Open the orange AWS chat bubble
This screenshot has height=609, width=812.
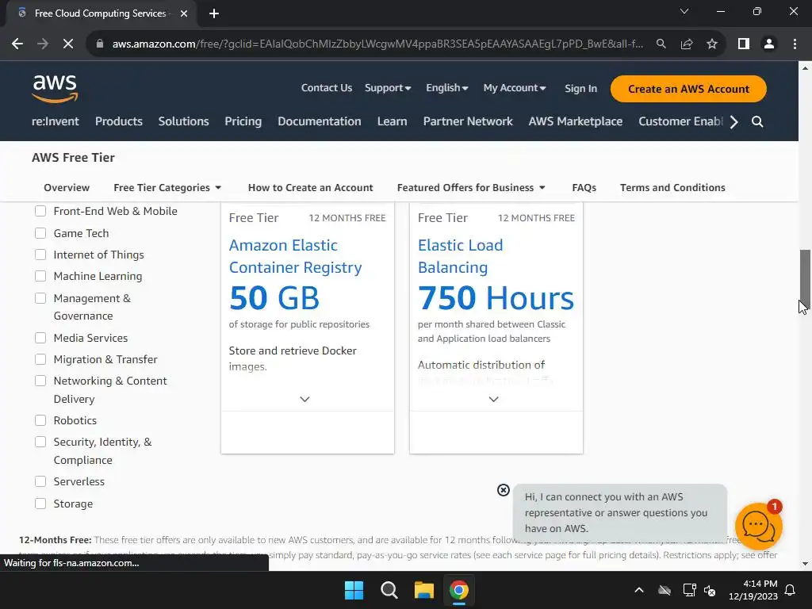(x=759, y=527)
